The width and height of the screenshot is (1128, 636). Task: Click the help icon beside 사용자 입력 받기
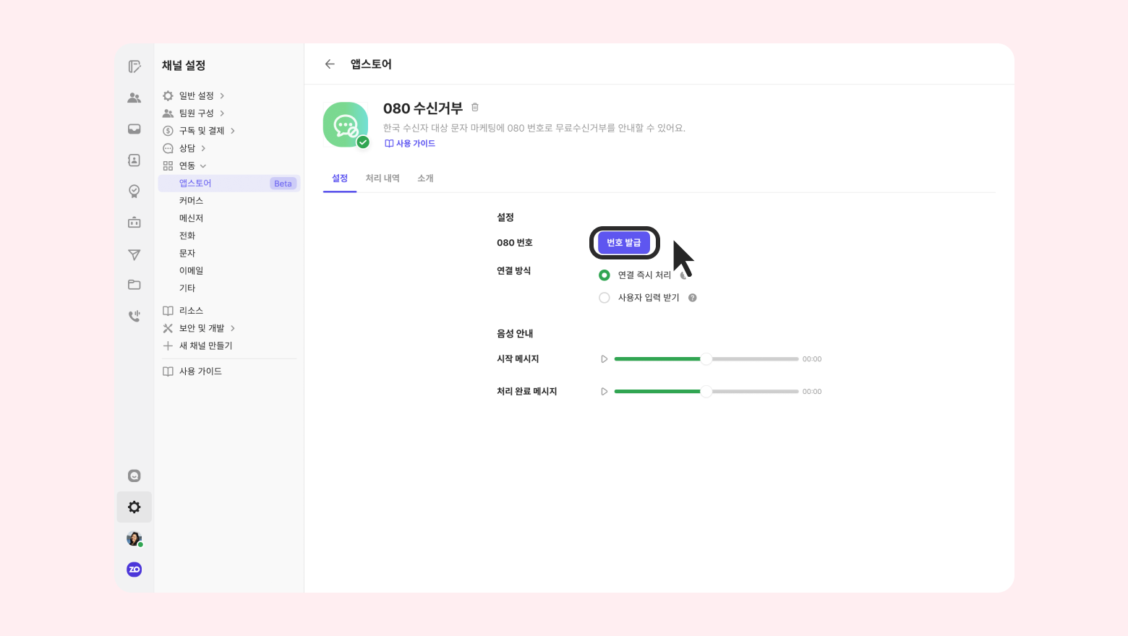pyautogui.click(x=693, y=298)
